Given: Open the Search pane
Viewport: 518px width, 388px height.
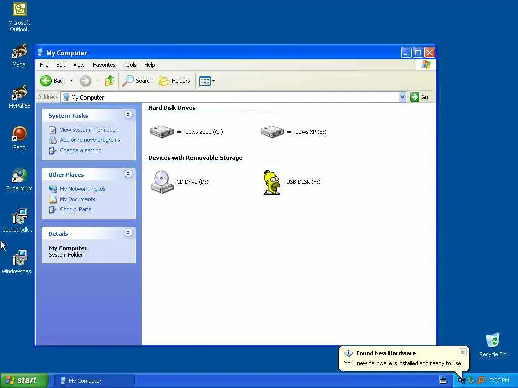Looking at the screenshot, I should point(138,81).
